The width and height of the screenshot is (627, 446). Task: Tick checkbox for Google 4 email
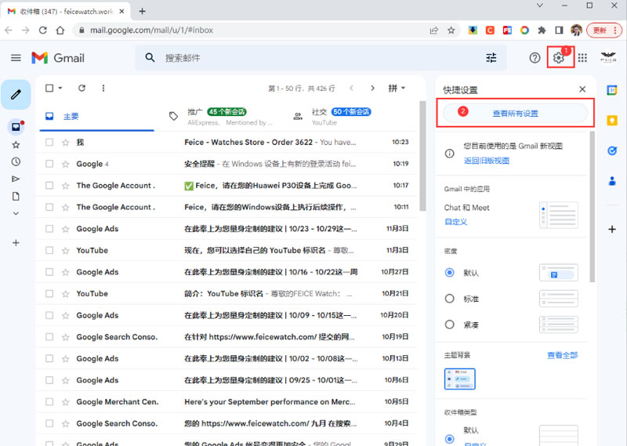(x=49, y=164)
